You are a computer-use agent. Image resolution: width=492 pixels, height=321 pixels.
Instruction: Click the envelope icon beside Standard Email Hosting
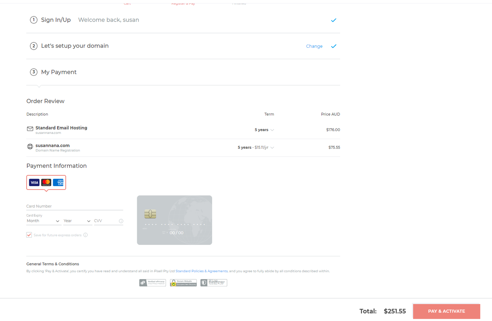pyautogui.click(x=30, y=129)
